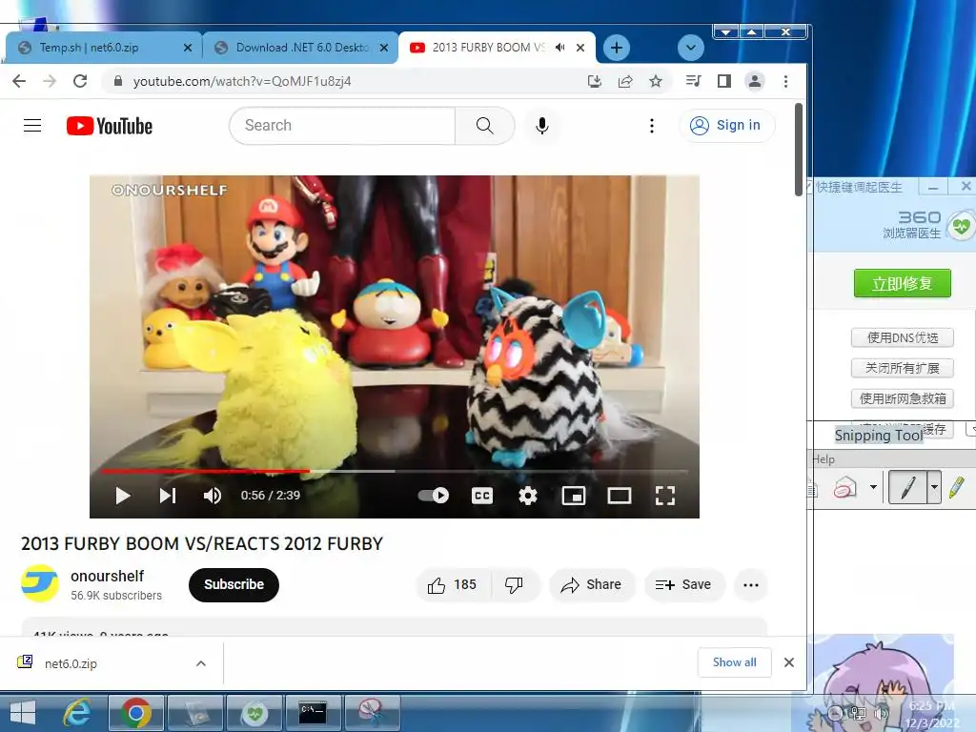Toggle closed captions CC button
The width and height of the screenshot is (976, 732).
coord(481,496)
